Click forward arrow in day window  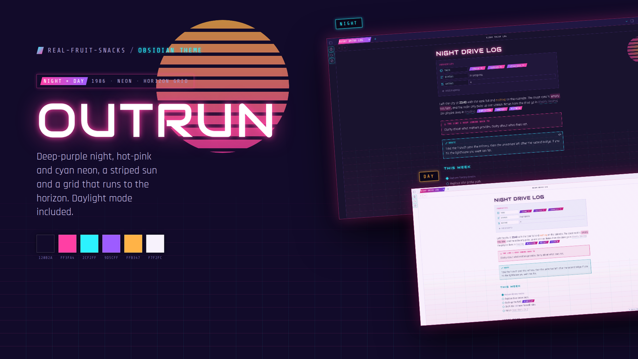(425, 195)
